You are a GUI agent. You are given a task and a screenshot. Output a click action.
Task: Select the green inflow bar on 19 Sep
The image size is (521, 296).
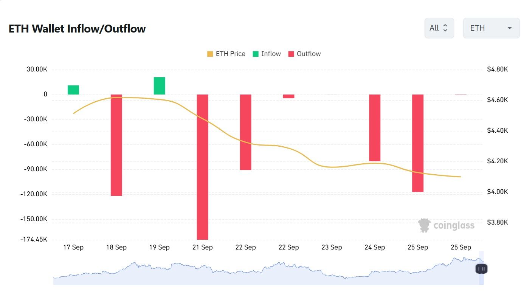coord(159,85)
